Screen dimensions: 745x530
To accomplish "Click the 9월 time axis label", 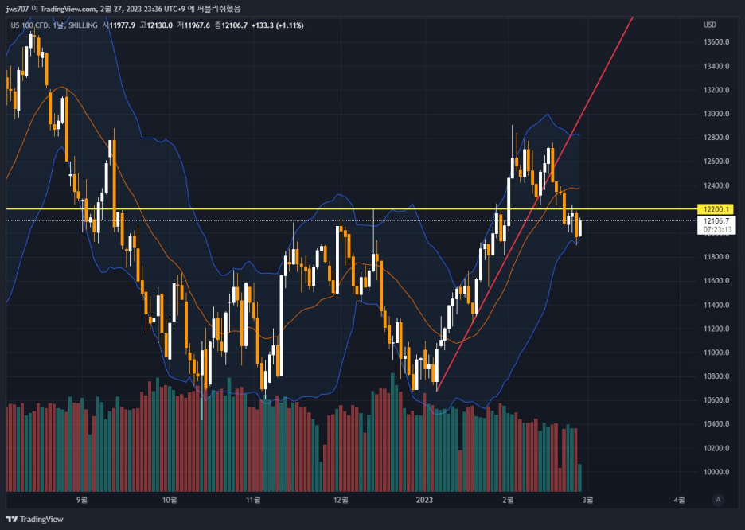I will click(x=82, y=500).
